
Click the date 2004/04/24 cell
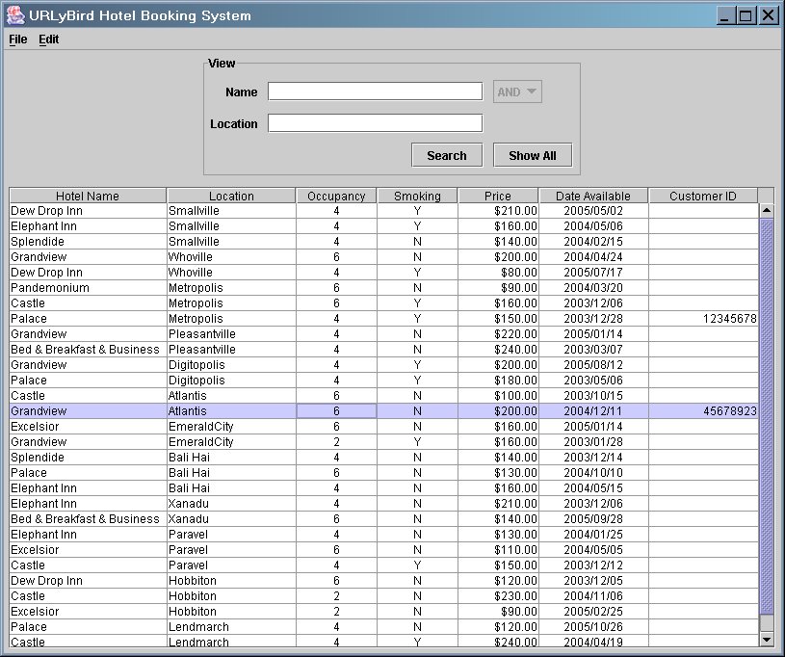pyautogui.click(x=593, y=257)
